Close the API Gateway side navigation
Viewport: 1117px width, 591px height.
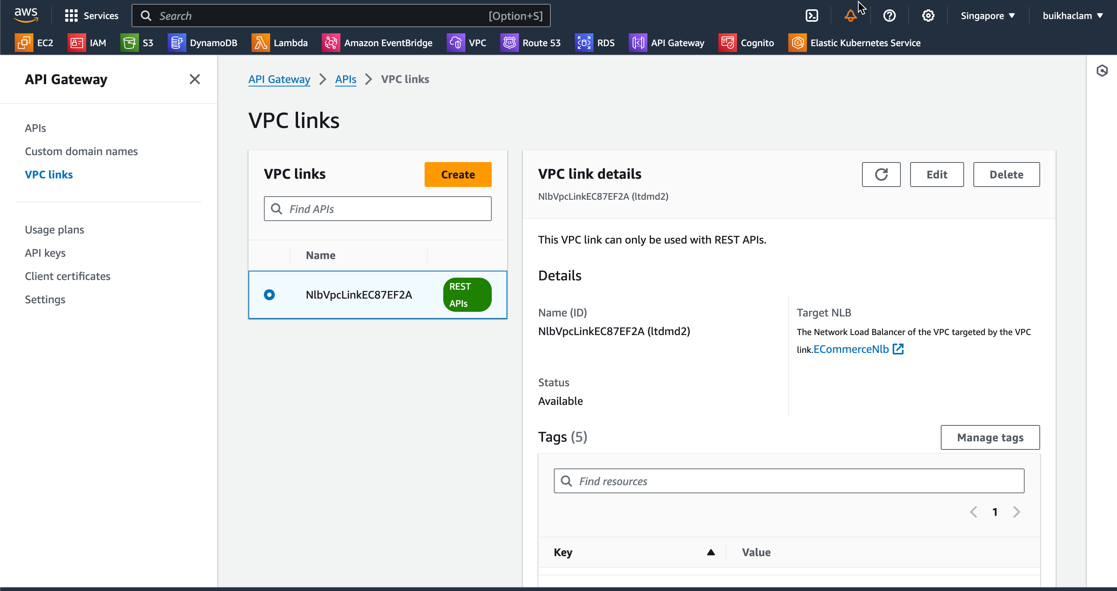[x=195, y=79]
